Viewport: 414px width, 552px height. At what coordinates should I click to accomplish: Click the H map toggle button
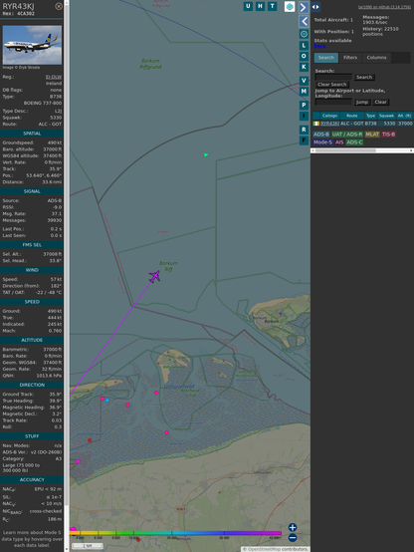tap(260, 6)
